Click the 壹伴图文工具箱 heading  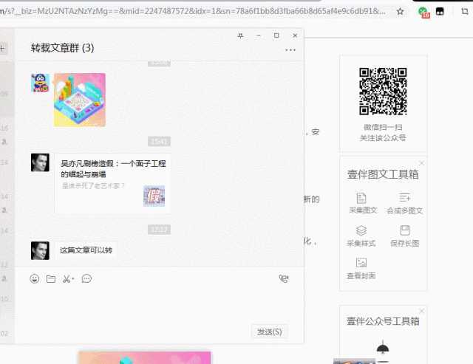tap(383, 174)
